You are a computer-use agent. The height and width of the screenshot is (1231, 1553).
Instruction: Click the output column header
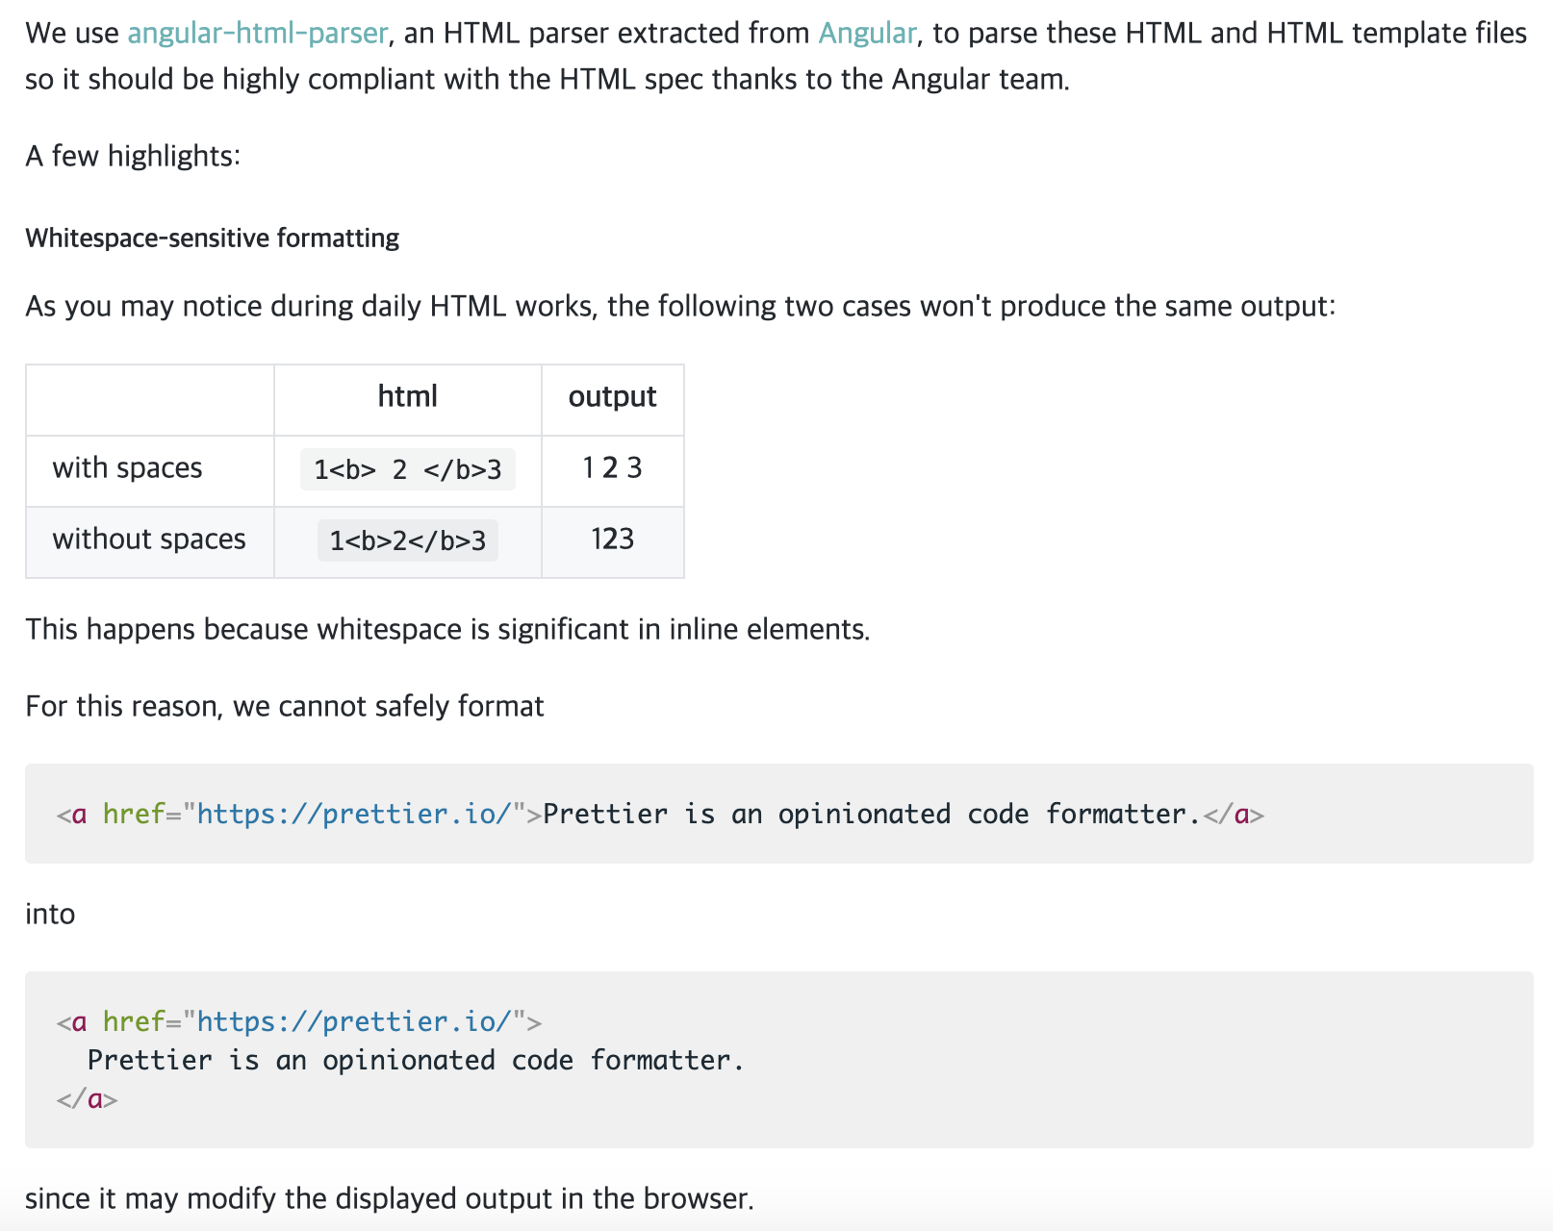click(612, 397)
